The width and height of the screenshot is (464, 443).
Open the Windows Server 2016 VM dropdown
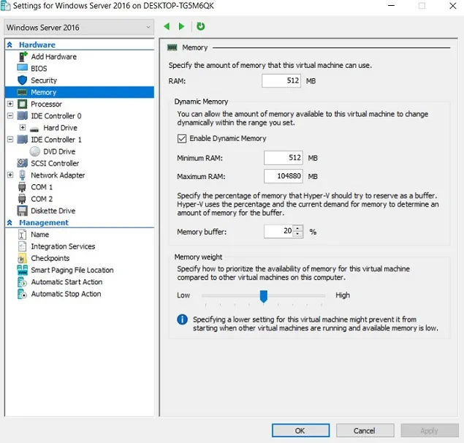78,28
